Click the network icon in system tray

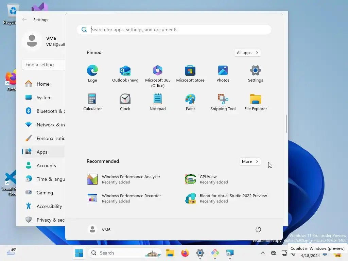point(284,253)
